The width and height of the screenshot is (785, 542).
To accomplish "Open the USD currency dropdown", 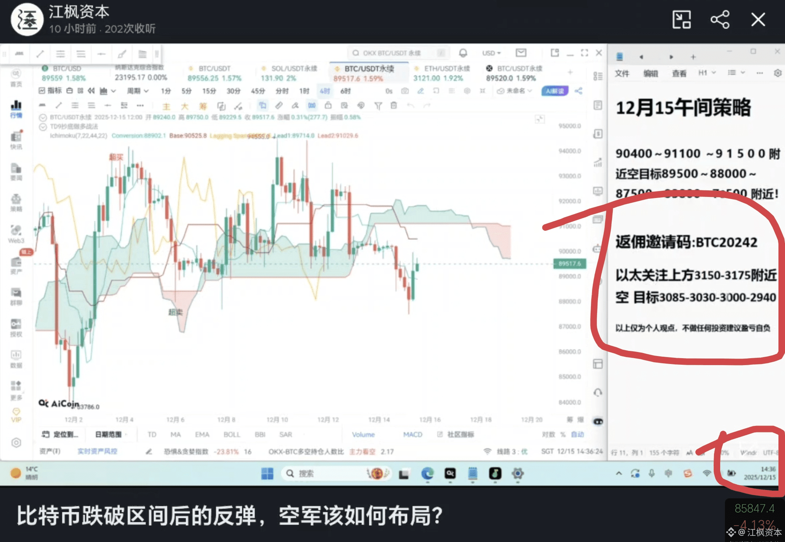I will (491, 53).
